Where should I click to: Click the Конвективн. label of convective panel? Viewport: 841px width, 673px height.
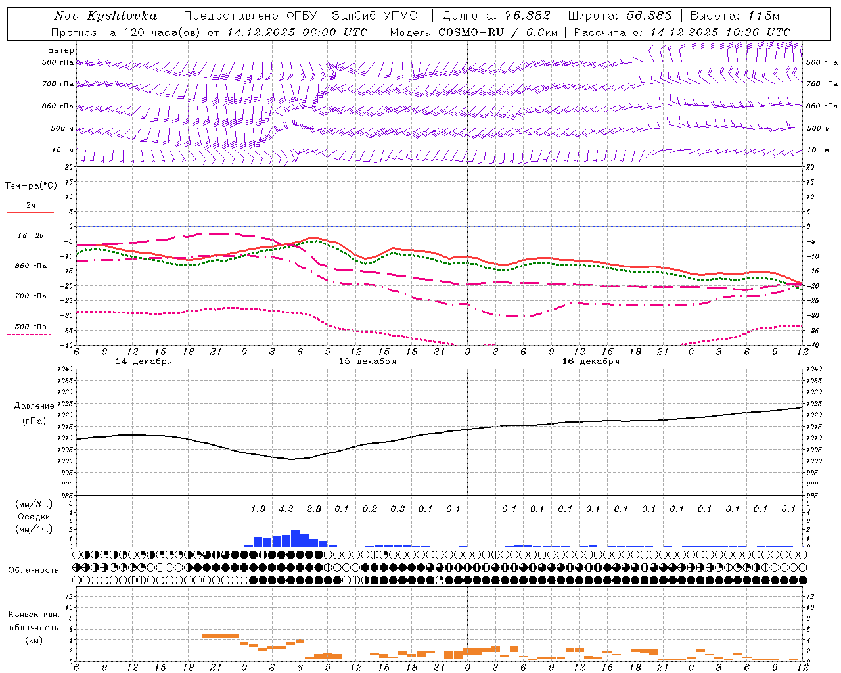pos(34,615)
